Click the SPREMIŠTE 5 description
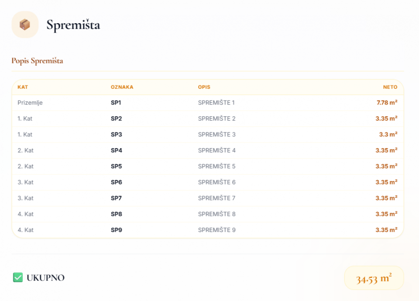The width and height of the screenshot is (419, 301). (217, 166)
